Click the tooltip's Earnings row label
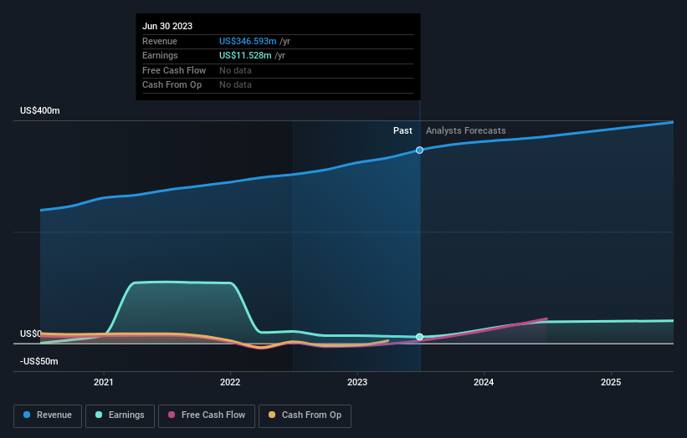The height and width of the screenshot is (438, 687). coord(160,55)
